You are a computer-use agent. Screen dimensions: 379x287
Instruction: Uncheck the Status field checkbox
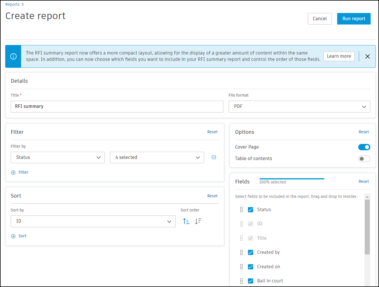point(251,210)
